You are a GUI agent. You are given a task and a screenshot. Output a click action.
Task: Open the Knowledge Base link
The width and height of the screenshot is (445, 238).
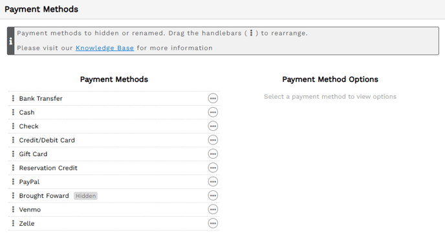click(x=105, y=48)
